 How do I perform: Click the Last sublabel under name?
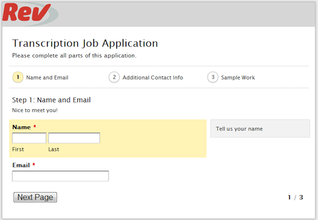point(54,149)
